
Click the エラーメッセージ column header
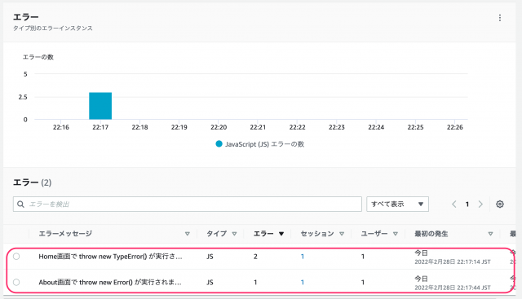pos(65,234)
